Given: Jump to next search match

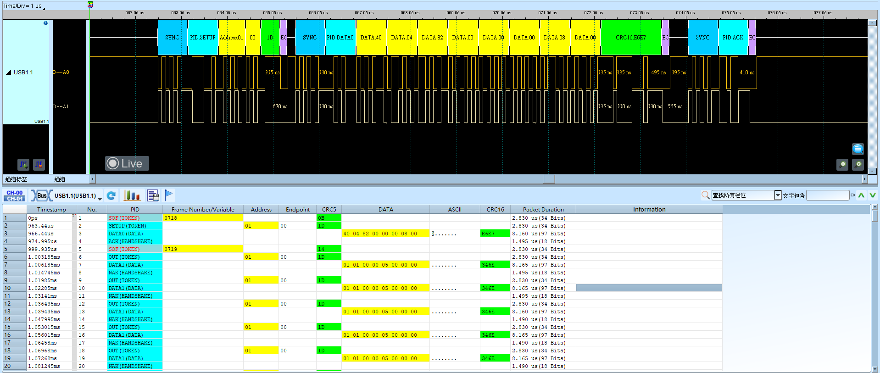Looking at the screenshot, I should (873, 195).
